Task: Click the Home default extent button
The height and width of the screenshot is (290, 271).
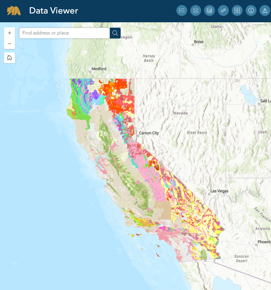Action: click(9, 58)
